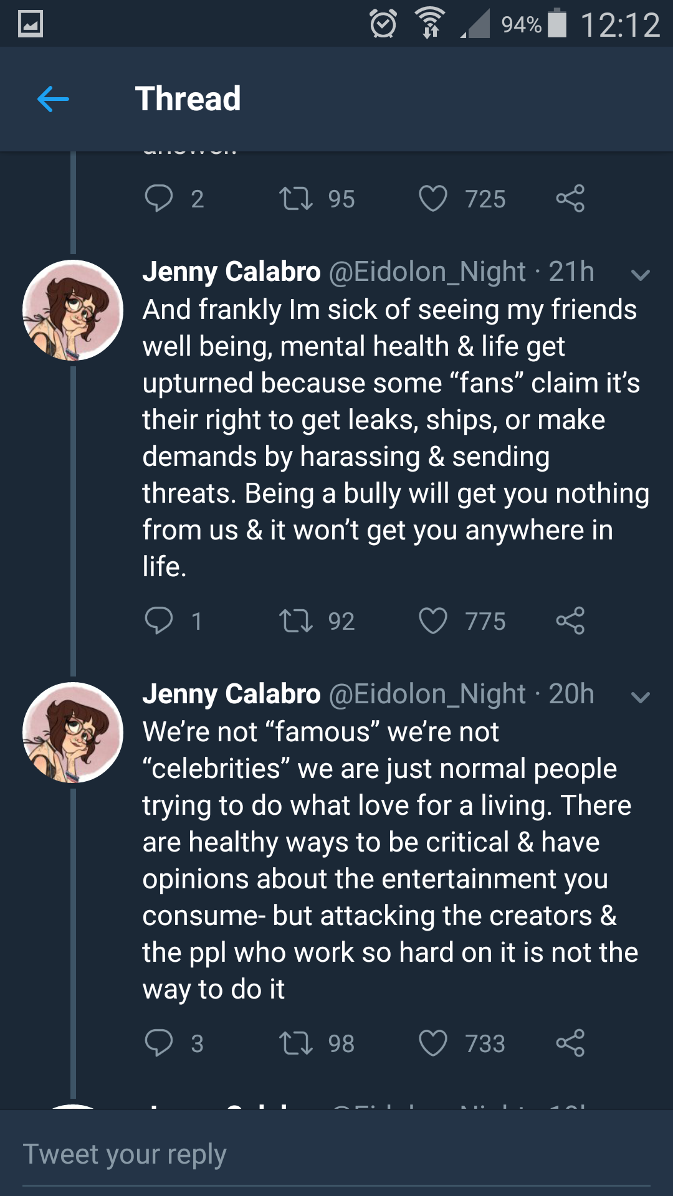
Task: Share the 21h Jenny Calabro tweet
Action: pyautogui.click(x=570, y=620)
